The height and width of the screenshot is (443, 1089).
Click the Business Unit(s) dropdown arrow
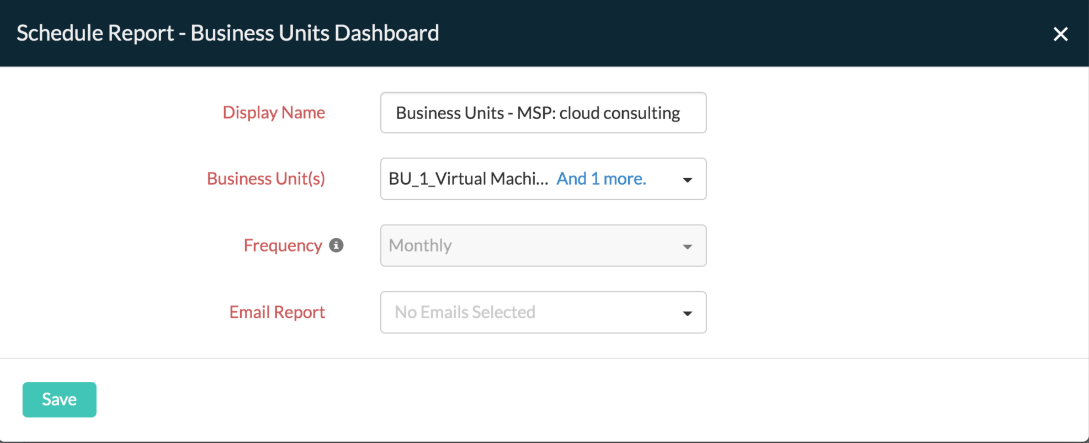[x=687, y=180]
